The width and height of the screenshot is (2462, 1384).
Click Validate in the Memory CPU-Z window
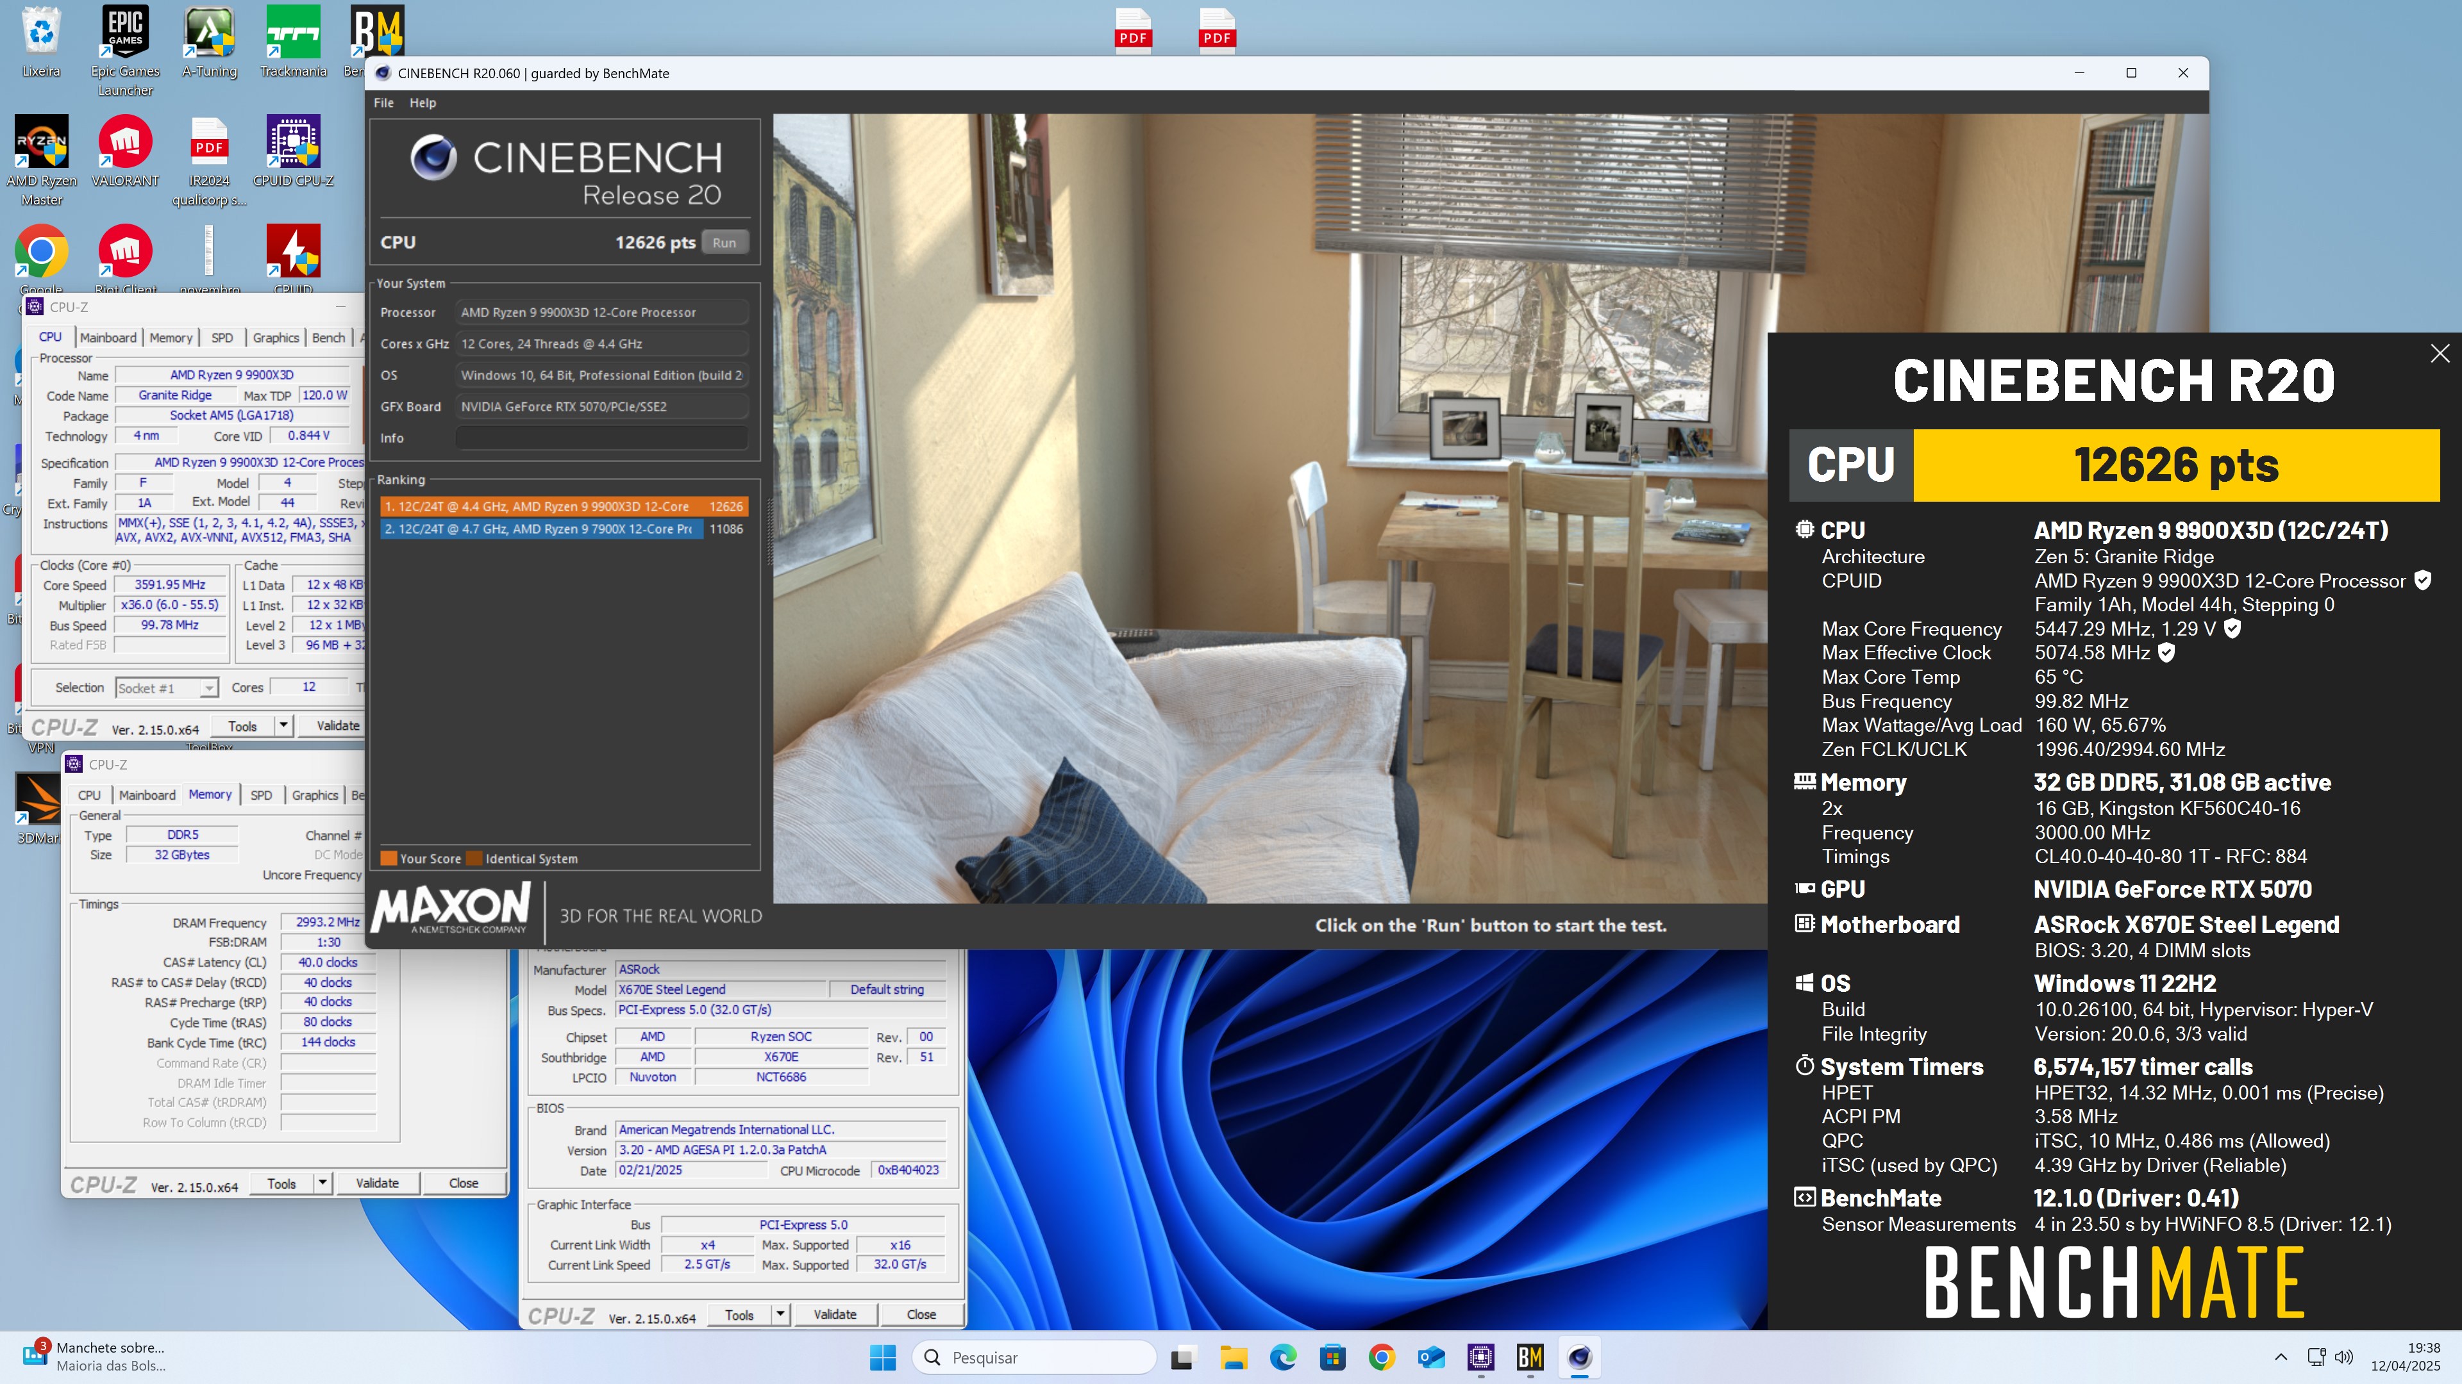tap(378, 1182)
